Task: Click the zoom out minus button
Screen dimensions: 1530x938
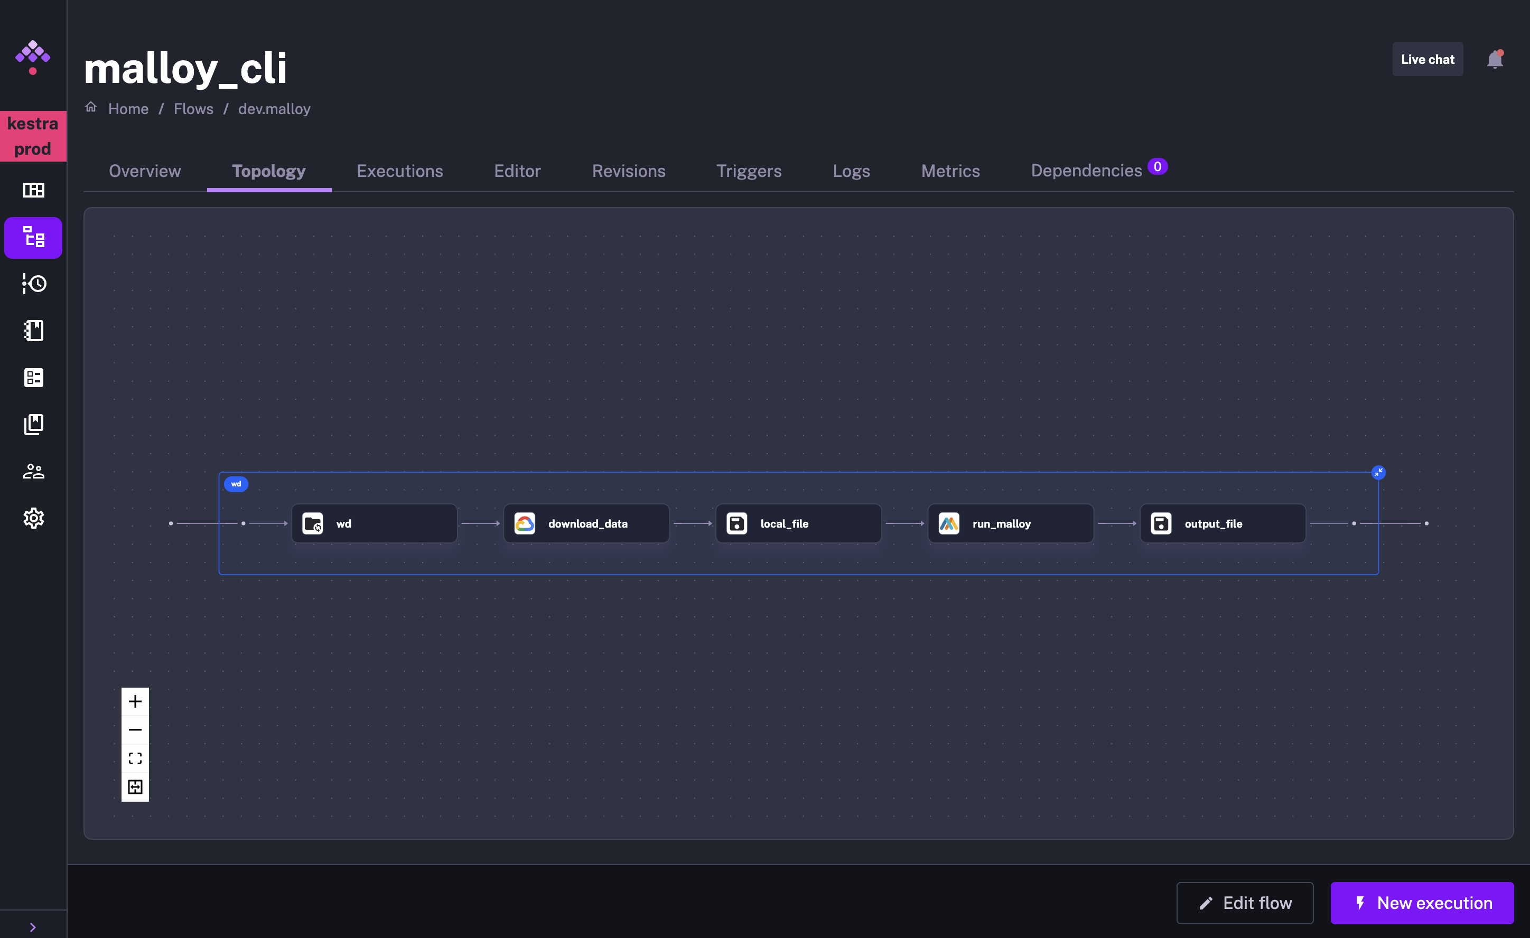Action: point(135,730)
